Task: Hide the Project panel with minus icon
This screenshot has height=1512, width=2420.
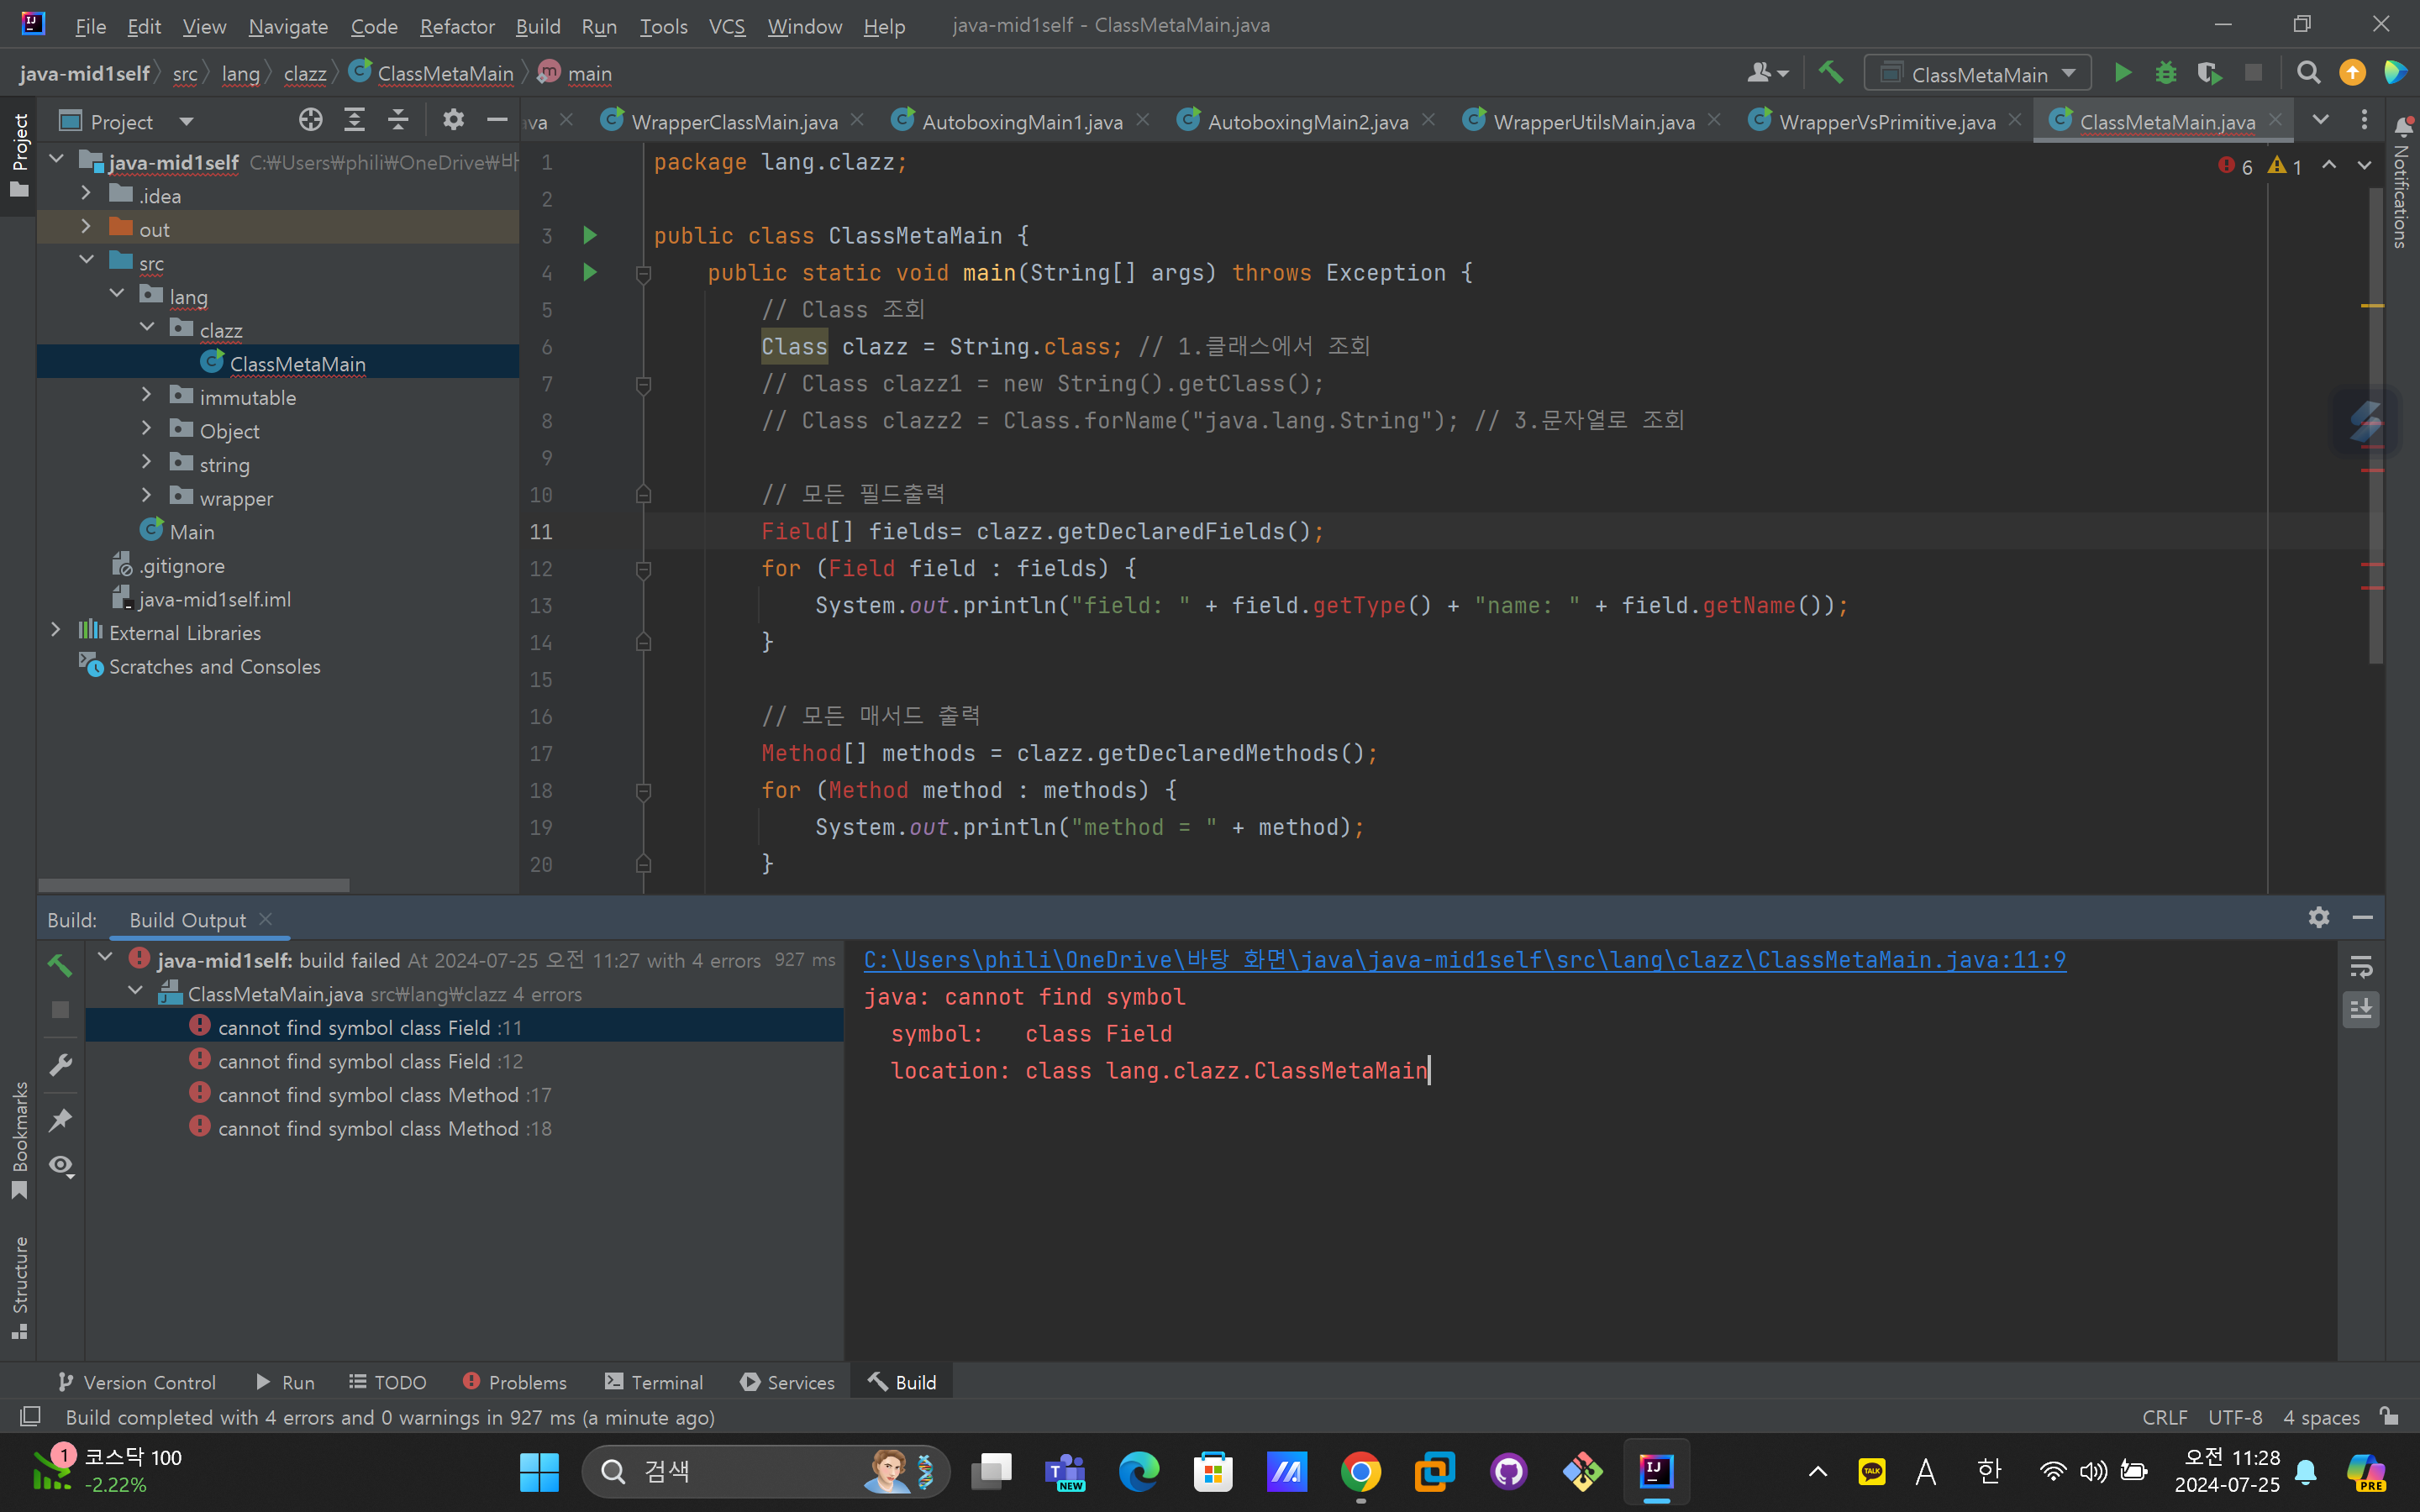Action: [497, 120]
